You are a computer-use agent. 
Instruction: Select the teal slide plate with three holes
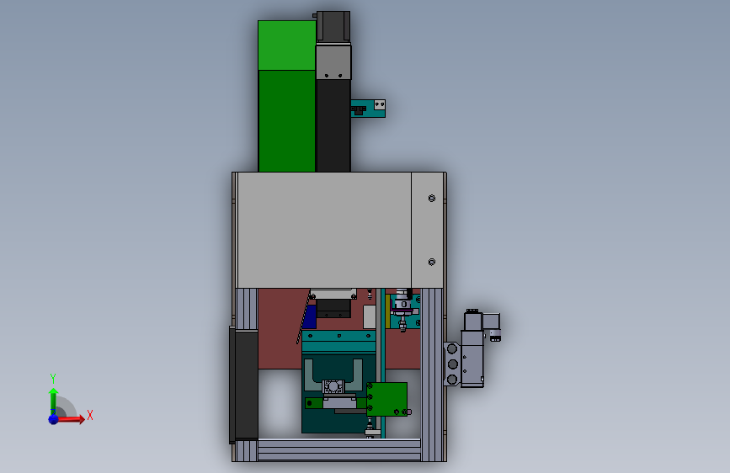point(339,341)
